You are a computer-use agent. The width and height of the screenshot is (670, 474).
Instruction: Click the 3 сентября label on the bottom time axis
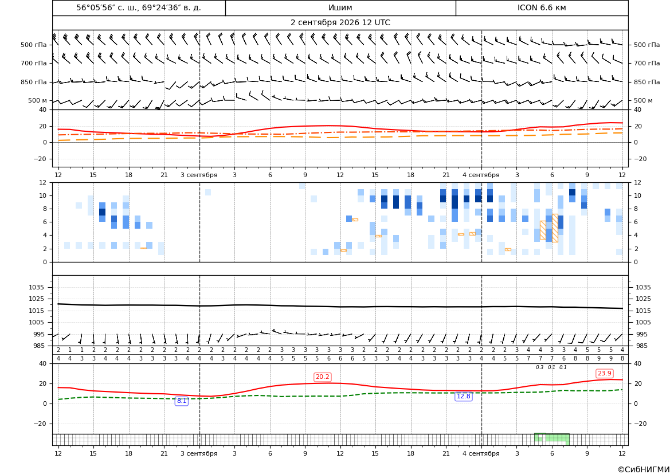[199, 453]
